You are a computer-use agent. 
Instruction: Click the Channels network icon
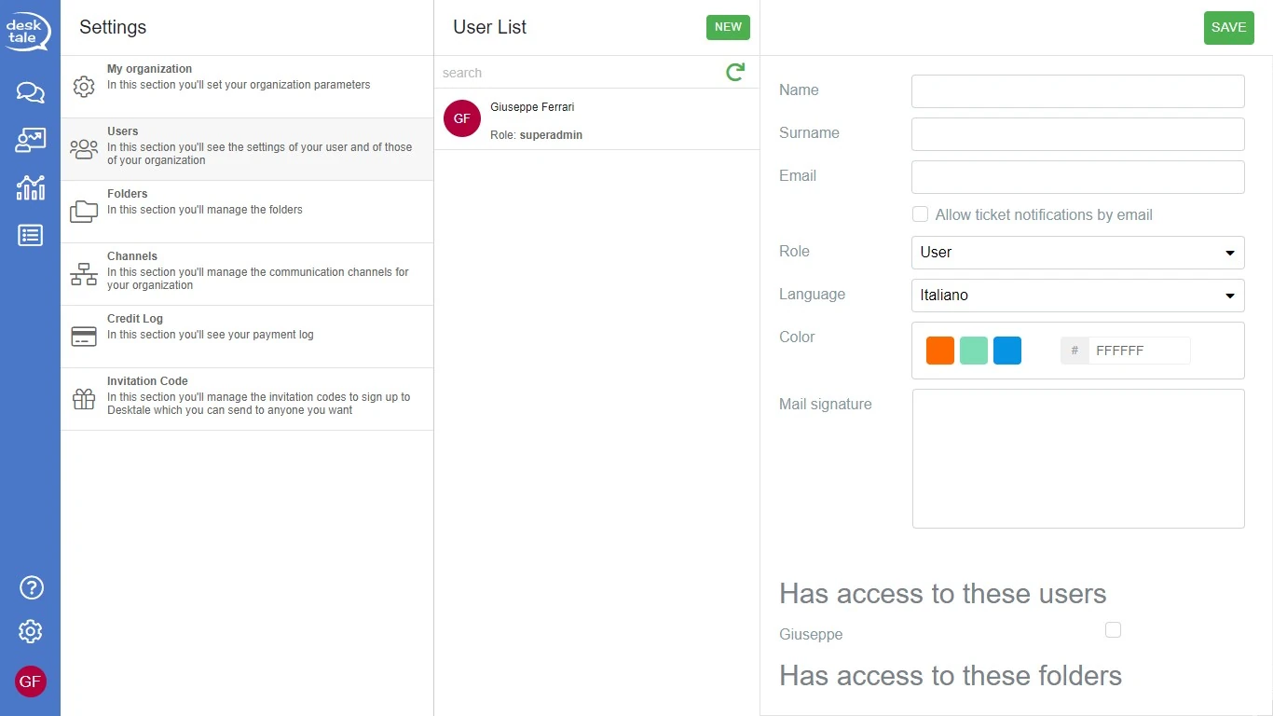coord(84,274)
